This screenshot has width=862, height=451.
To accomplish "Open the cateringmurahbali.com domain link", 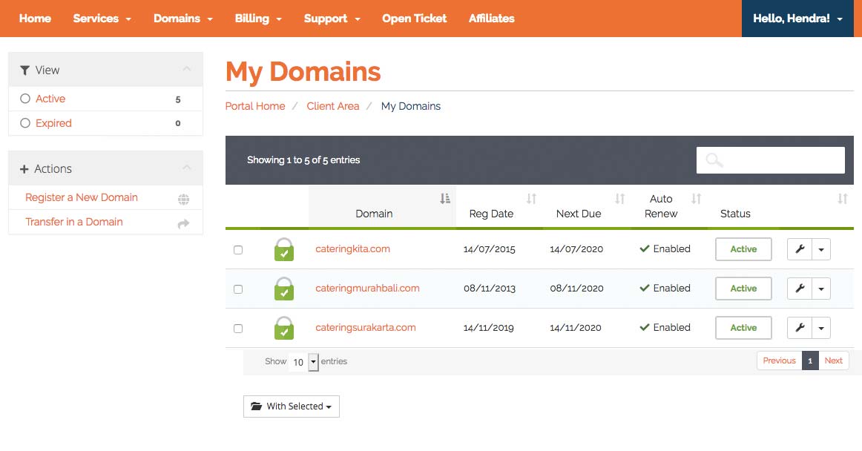I will click(x=367, y=289).
